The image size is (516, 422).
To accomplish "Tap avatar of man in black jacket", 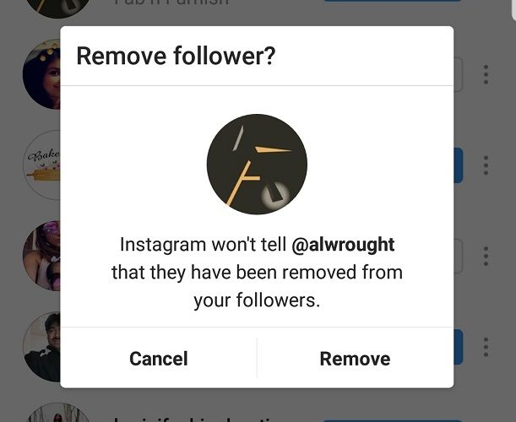I will (41, 347).
